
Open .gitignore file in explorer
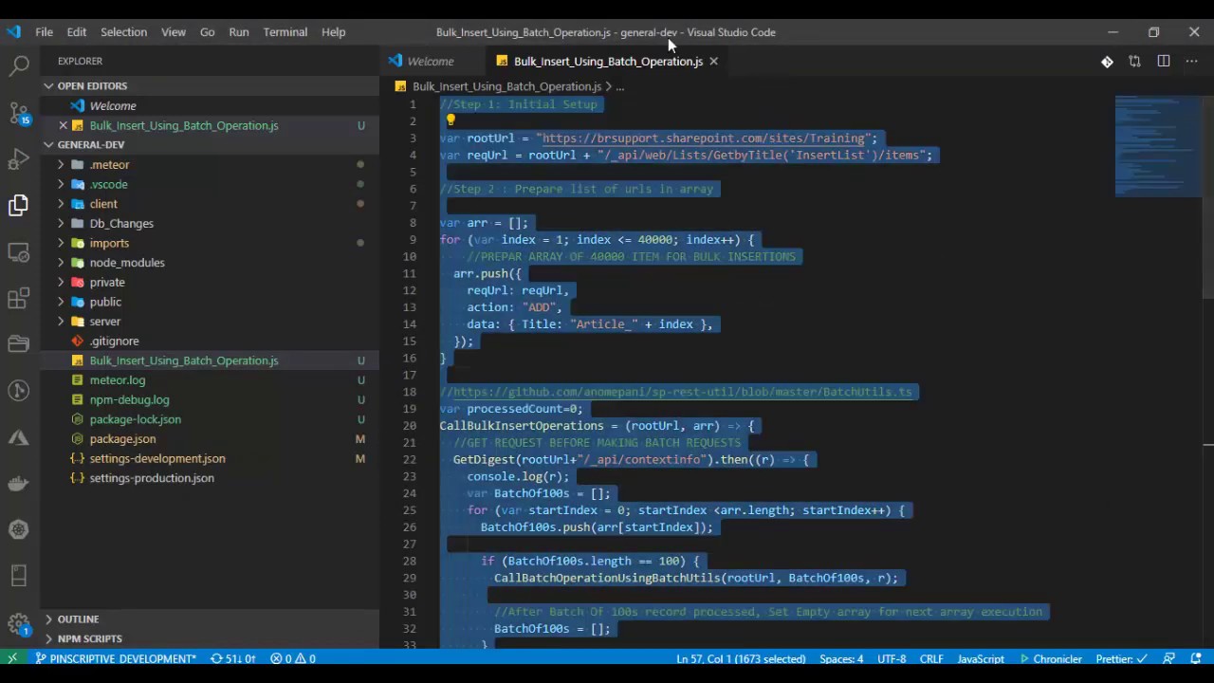coord(114,341)
